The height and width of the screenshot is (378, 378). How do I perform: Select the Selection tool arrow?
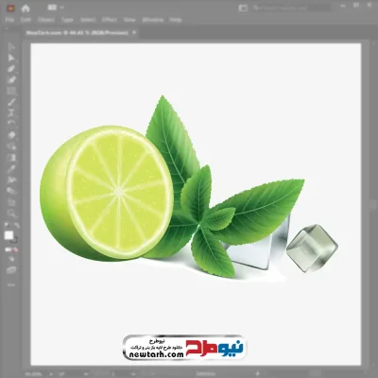click(x=11, y=46)
